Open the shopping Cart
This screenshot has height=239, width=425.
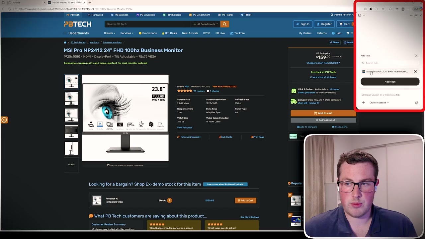[344, 24]
